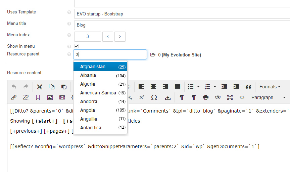Insert an image into content
Screen dimensions: 290x172
(50, 97)
